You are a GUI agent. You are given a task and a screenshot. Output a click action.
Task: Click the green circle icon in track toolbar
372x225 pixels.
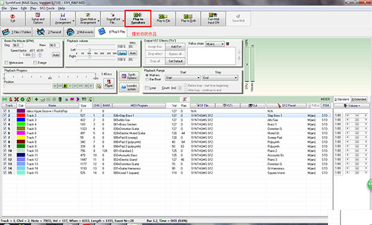22,99
